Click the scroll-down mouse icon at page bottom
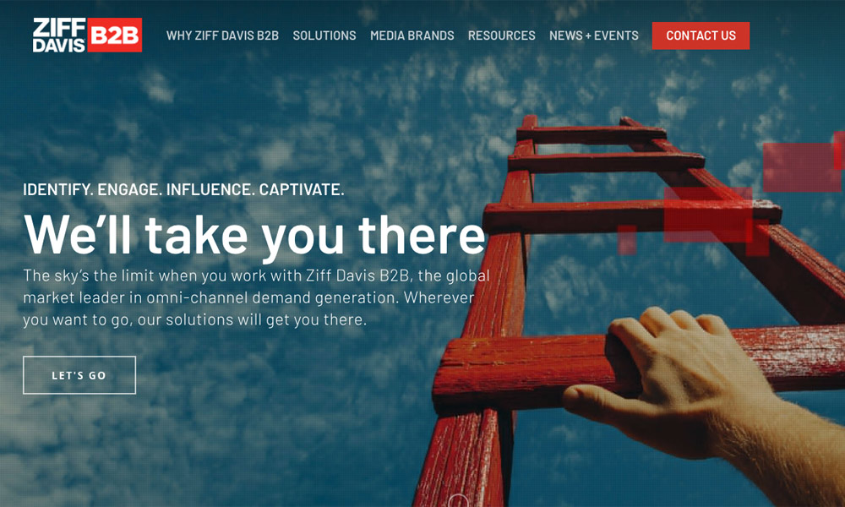 click(x=458, y=501)
